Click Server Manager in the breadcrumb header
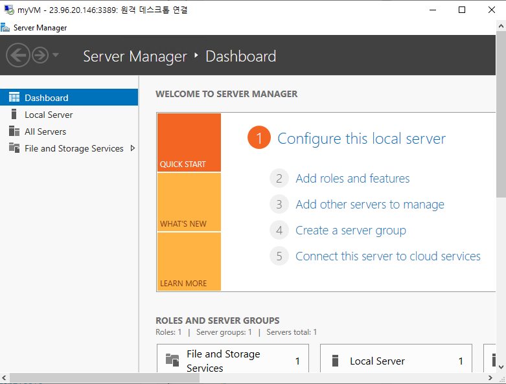 (135, 56)
